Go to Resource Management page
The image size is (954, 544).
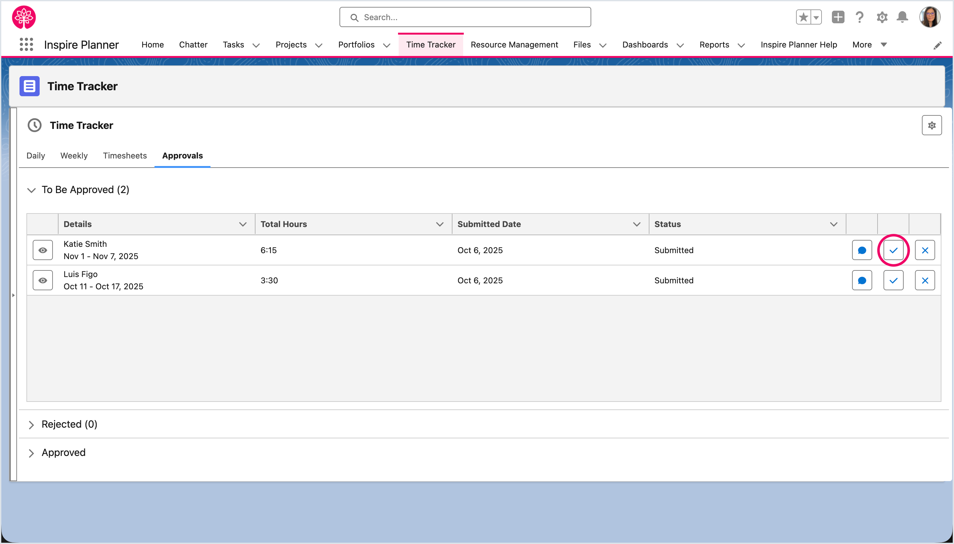point(514,44)
